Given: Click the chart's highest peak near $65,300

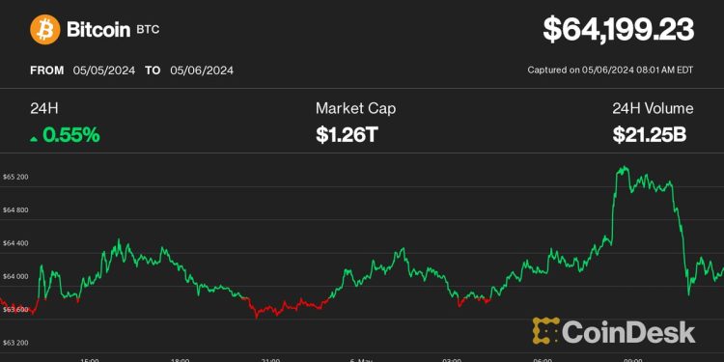Looking at the screenshot, I should point(624,168).
